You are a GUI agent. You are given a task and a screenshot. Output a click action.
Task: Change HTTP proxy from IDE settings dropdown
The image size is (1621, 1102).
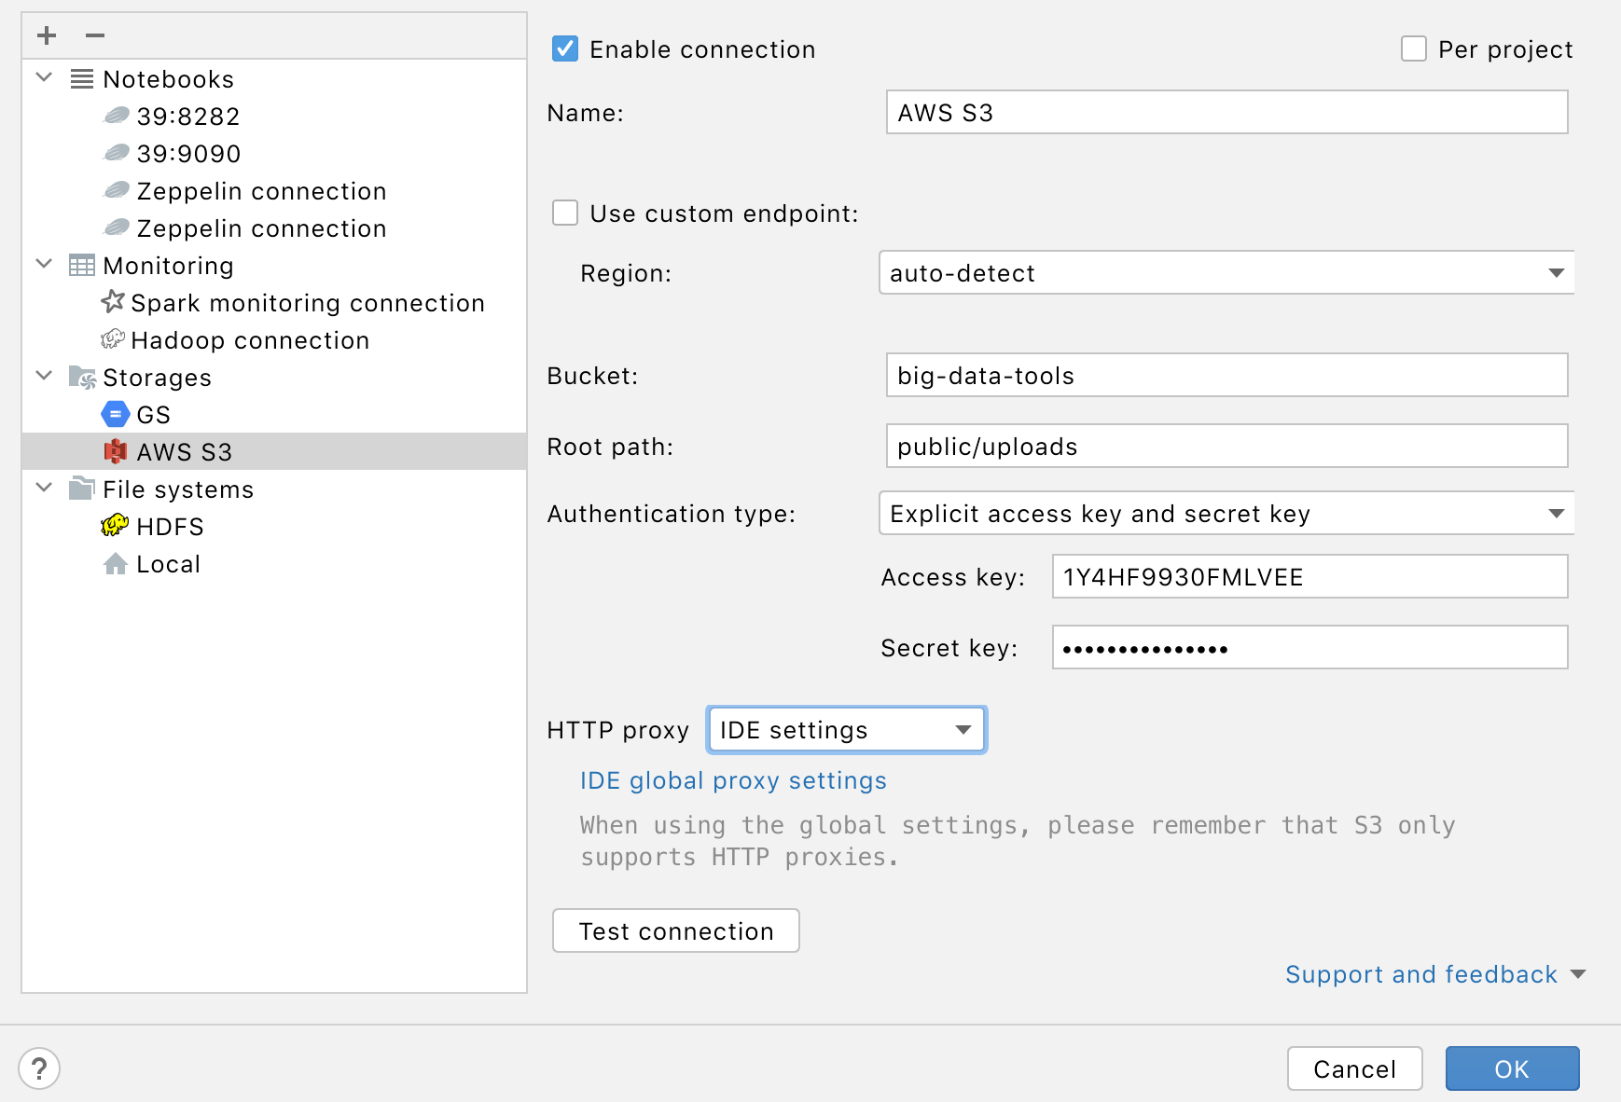(x=963, y=730)
